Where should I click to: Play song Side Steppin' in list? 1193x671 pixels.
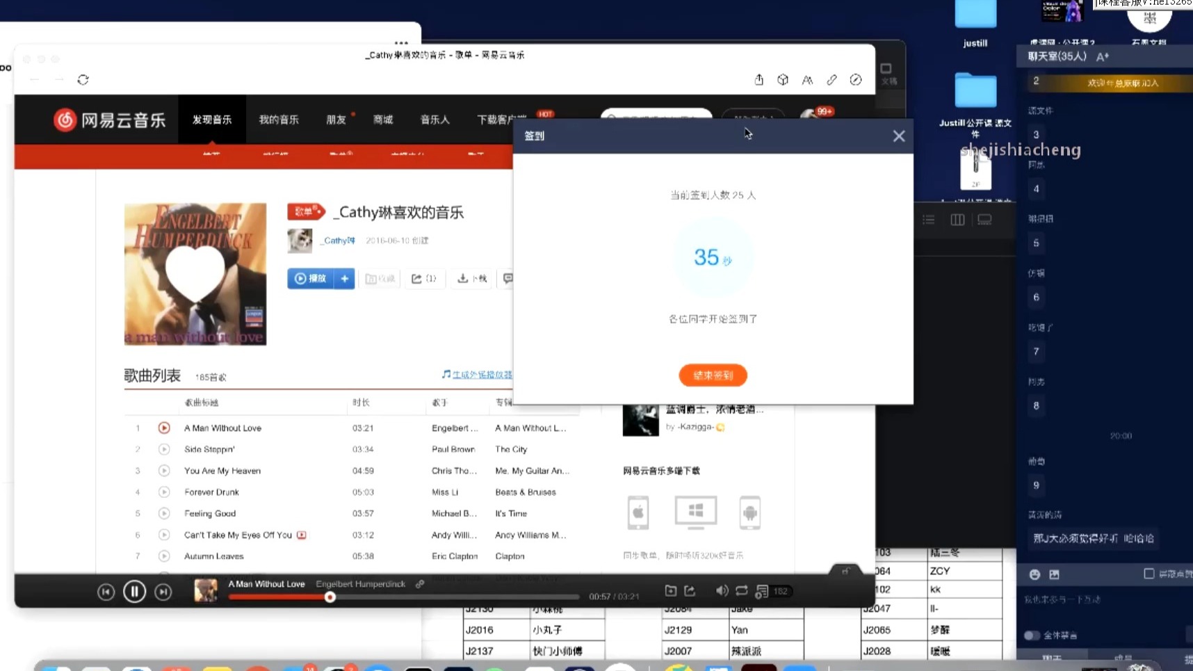(x=164, y=450)
